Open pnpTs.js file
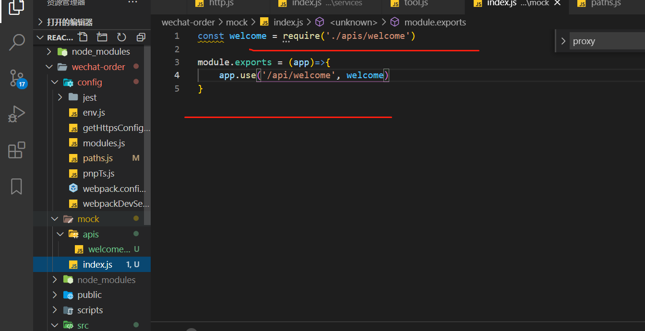This screenshot has height=331, width=645. click(92, 174)
